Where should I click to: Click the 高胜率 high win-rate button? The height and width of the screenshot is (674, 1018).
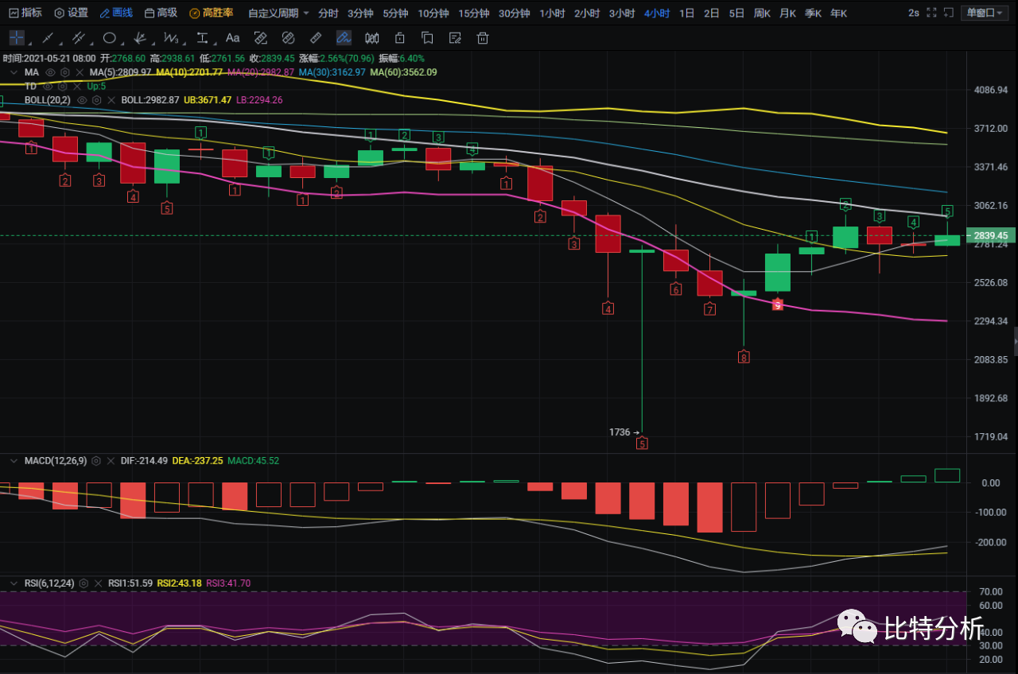212,13
